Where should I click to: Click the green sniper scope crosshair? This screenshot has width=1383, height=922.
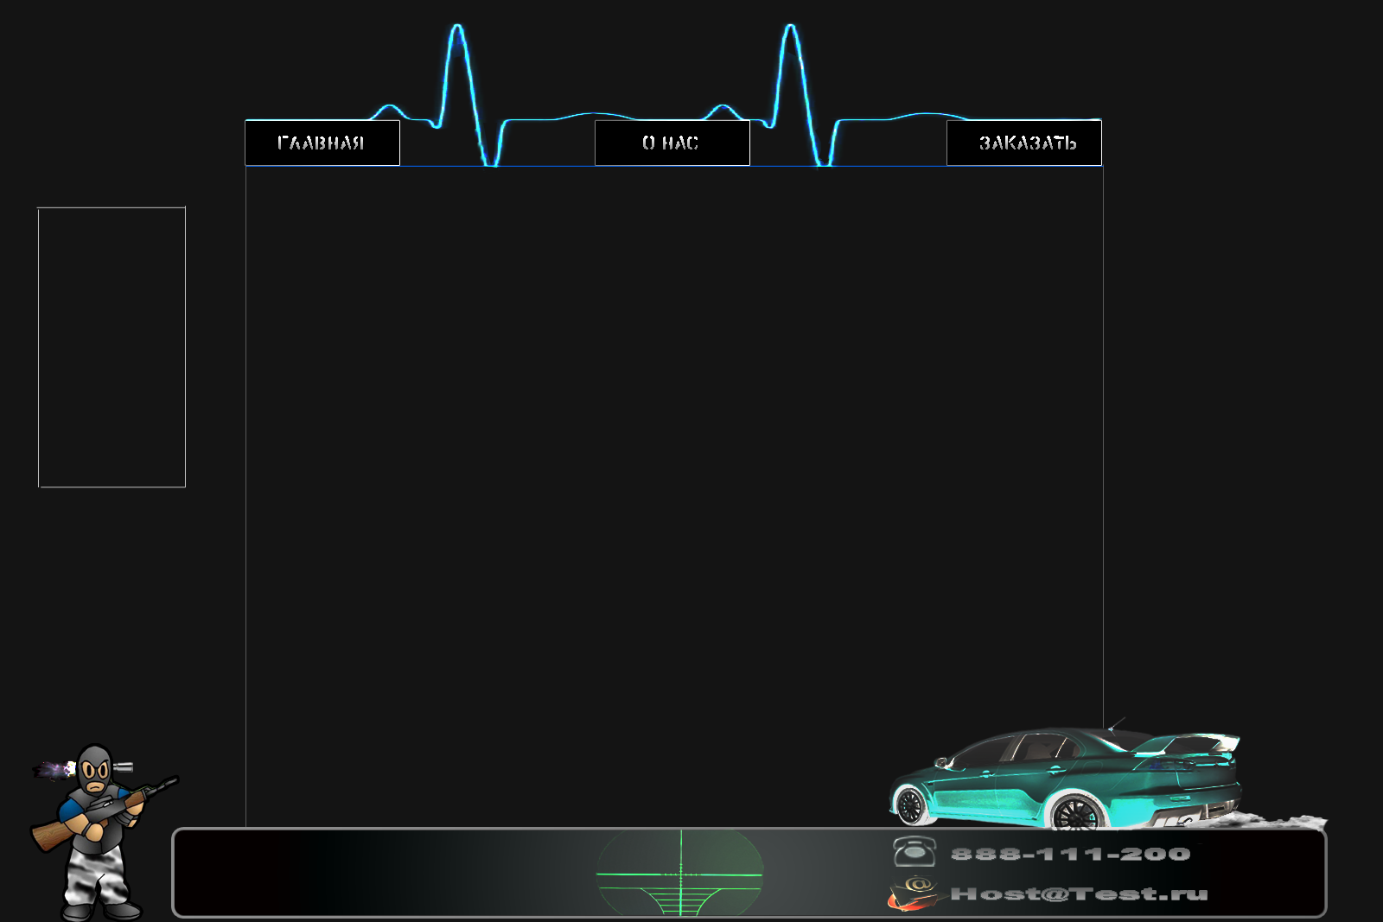pyautogui.click(x=680, y=873)
